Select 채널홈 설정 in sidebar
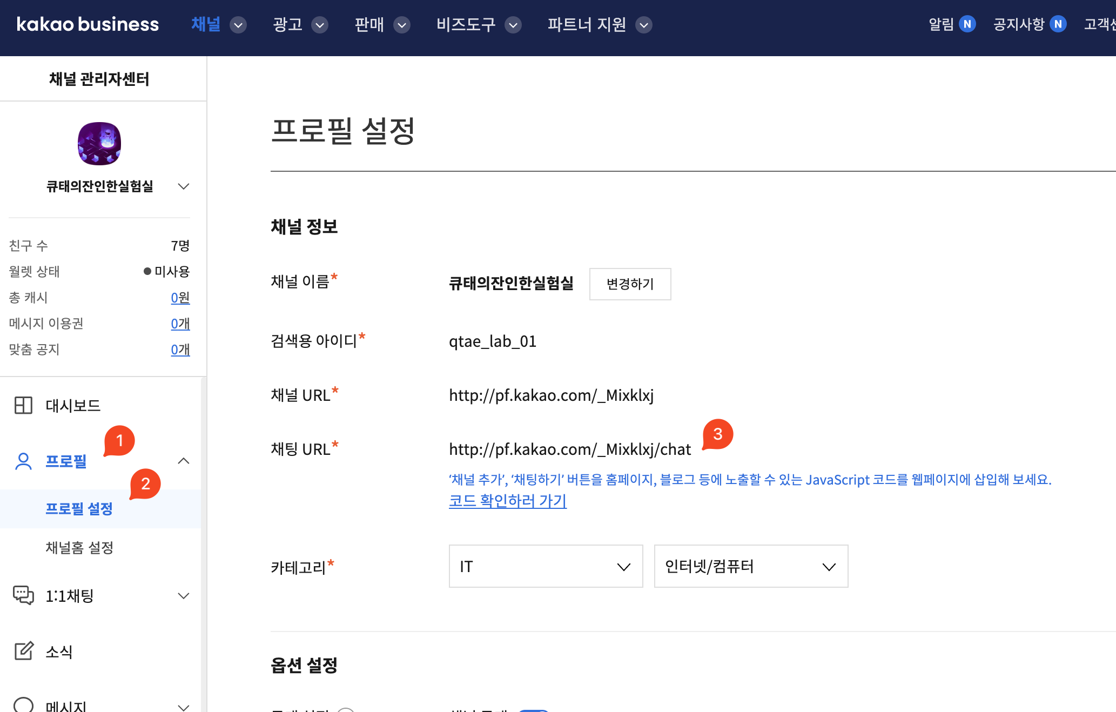This screenshot has width=1116, height=712. point(79,548)
